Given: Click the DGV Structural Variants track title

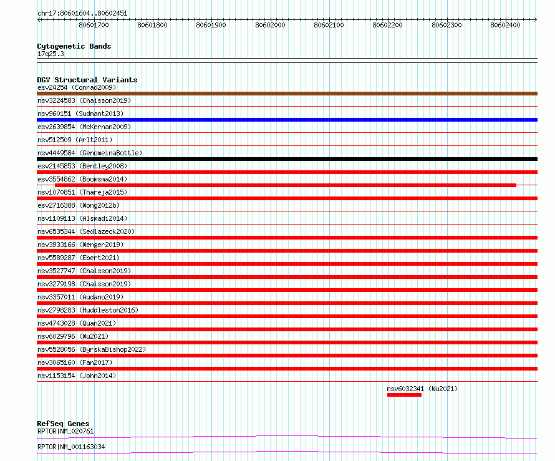Looking at the screenshot, I should (87, 80).
